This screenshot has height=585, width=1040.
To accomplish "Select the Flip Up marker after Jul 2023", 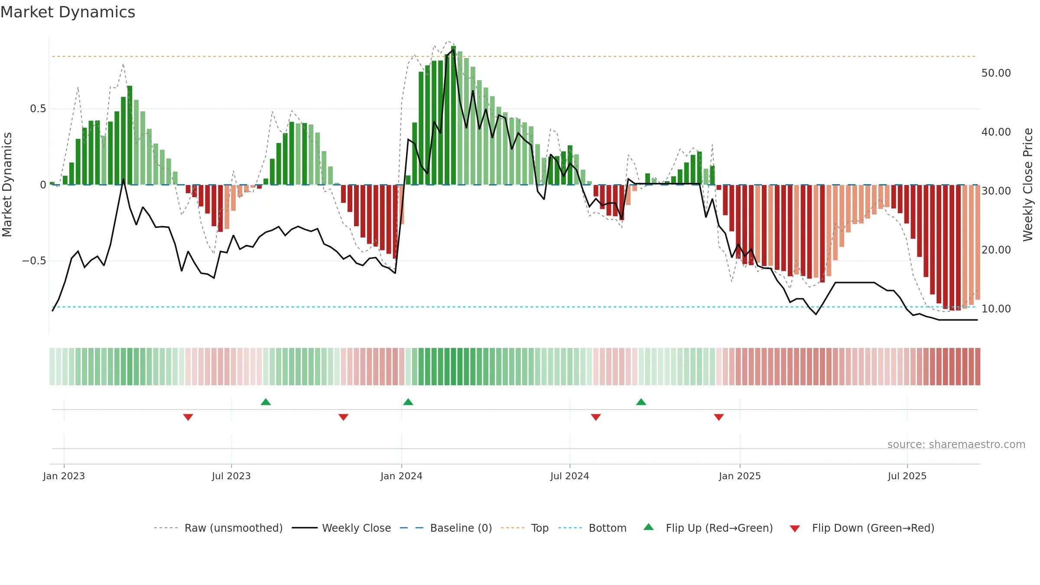I will (x=266, y=402).
